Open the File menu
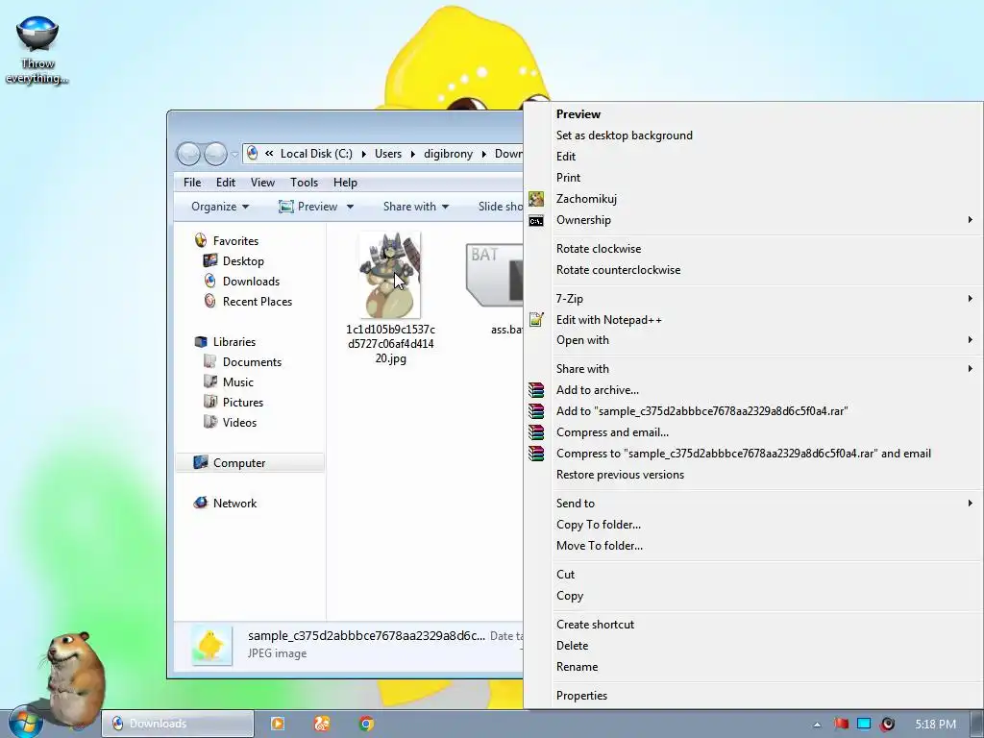 click(x=192, y=182)
